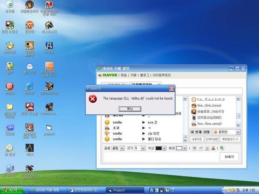Click the NAVER logo in the chat window
Viewport: 259px width, 194px height.
(110, 75)
